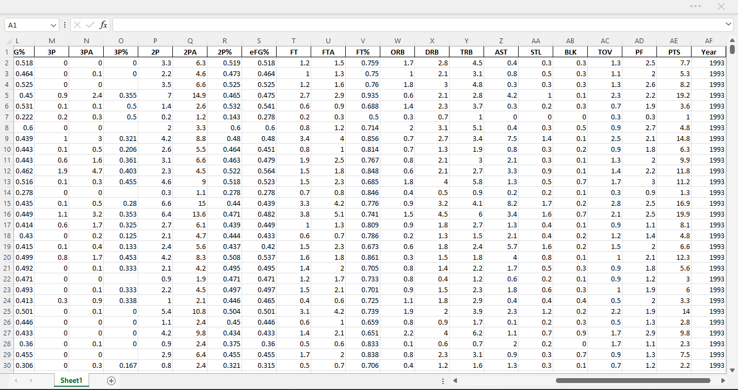Close the window using the top-right X

721,6
